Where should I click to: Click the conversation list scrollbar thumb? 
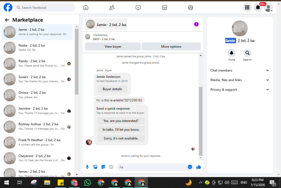[77, 62]
